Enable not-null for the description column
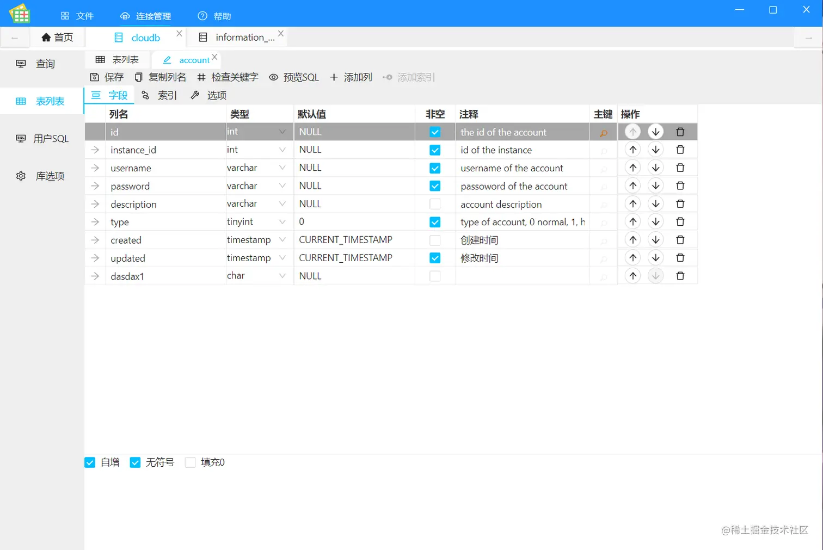This screenshot has width=823, height=550. pos(435,204)
